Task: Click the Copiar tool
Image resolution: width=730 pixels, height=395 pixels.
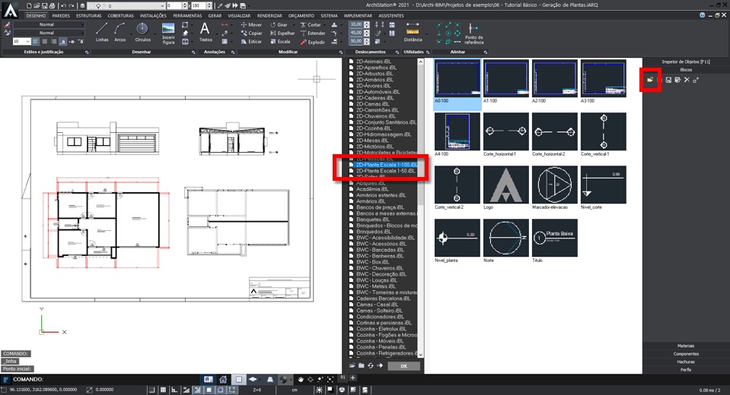Action: [251, 33]
